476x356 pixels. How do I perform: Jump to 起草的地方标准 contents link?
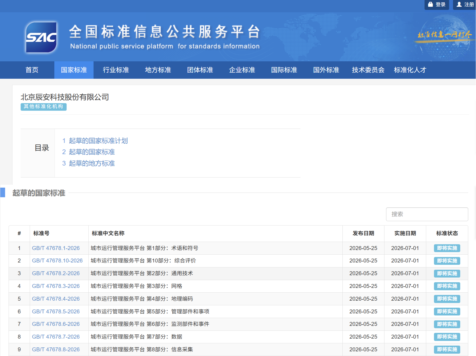(x=92, y=163)
